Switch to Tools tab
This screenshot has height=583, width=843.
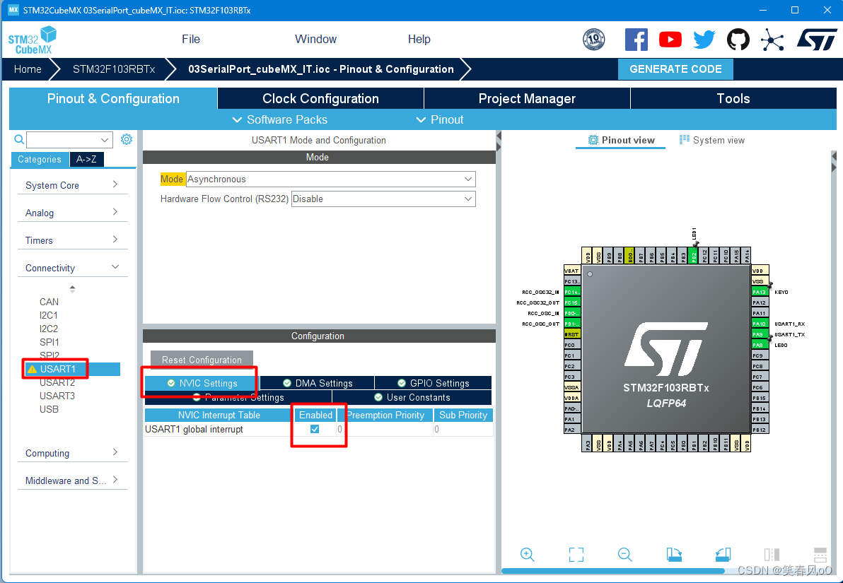pyautogui.click(x=733, y=99)
